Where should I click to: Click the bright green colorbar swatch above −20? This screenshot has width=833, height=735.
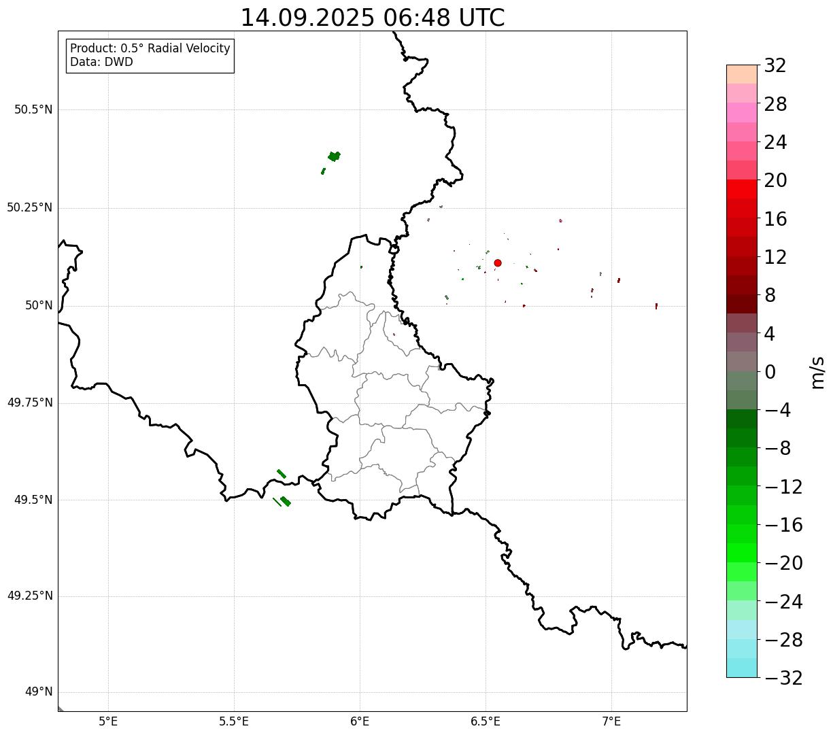point(742,553)
